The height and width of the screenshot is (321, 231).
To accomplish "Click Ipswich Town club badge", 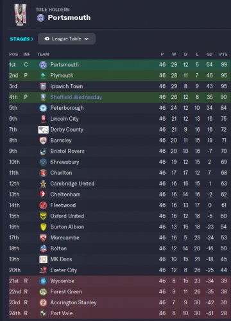I will coord(43,86).
